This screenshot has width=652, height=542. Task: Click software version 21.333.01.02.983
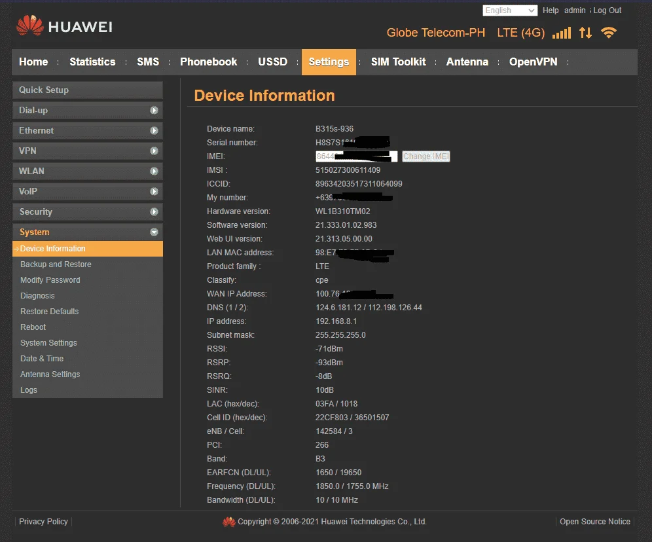point(346,225)
